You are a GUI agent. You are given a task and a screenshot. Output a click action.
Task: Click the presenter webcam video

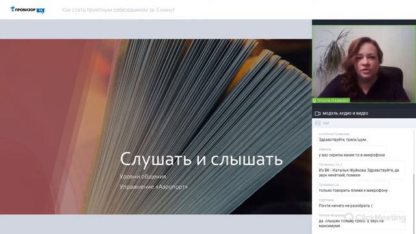(x=364, y=64)
